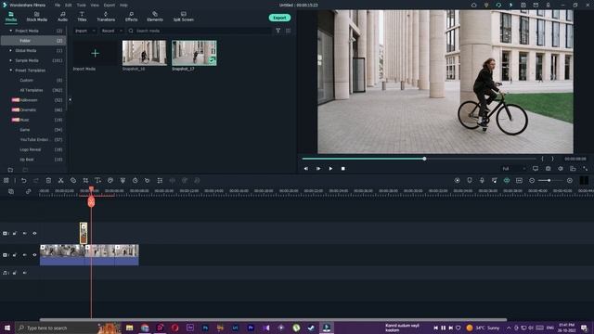Viewport: 594px width, 334px height.
Task: Stop the preview playback
Action: coord(342,169)
